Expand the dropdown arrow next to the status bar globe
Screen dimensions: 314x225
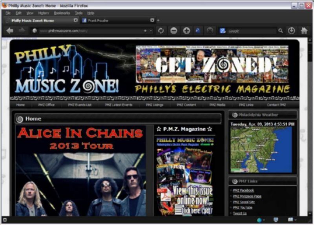[264, 220]
